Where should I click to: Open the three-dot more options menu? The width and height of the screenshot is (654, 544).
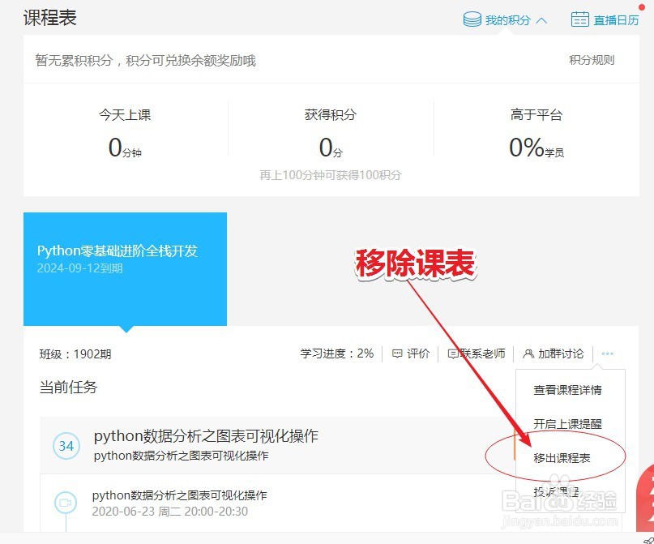coord(606,353)
